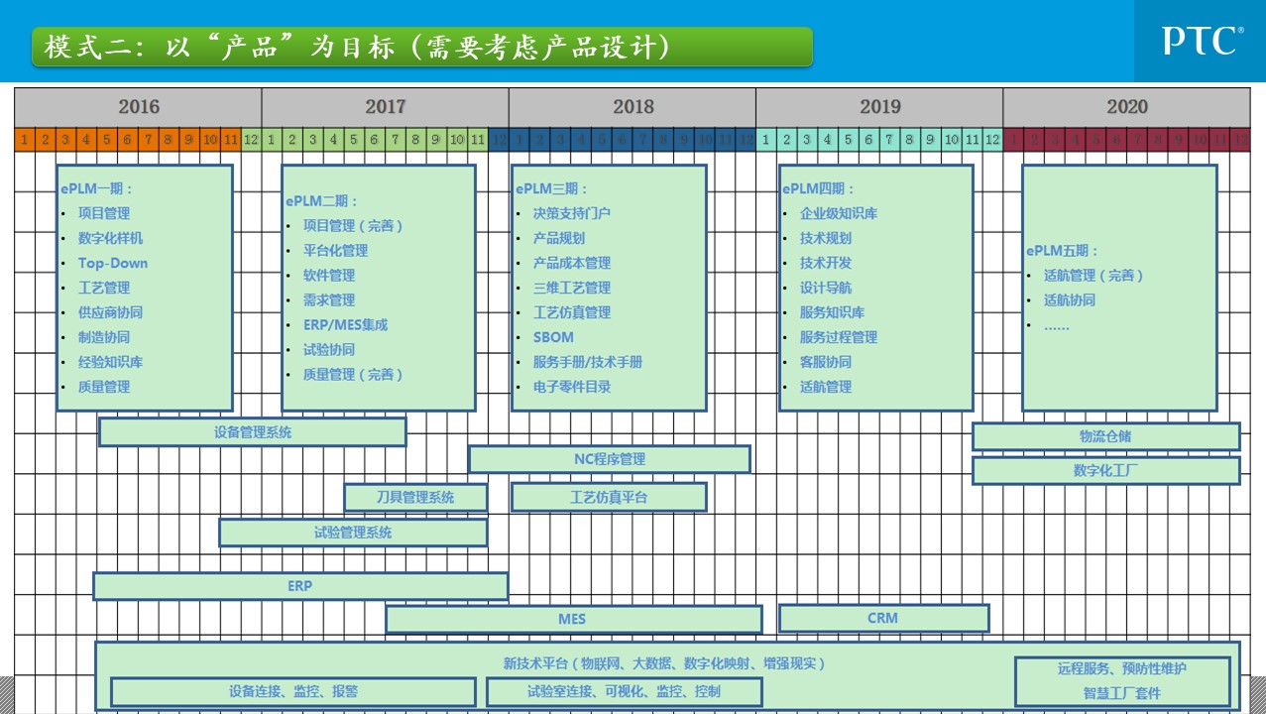Click the MES timeline bar
1266x714 pixels.
[x=573, y=619]
